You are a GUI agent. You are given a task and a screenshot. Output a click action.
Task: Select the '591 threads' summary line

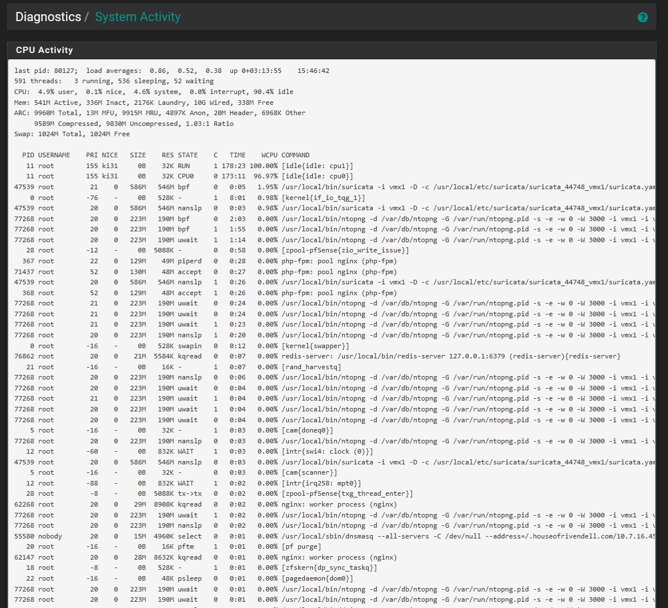click(x=114, y=81)
